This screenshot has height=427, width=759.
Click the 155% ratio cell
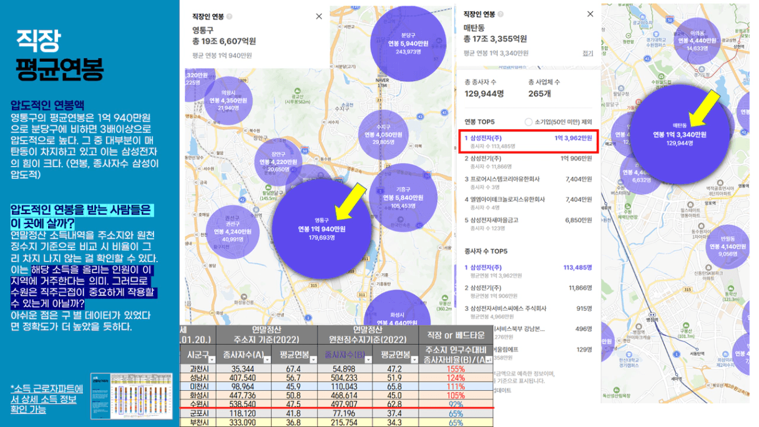coord(456,369)
